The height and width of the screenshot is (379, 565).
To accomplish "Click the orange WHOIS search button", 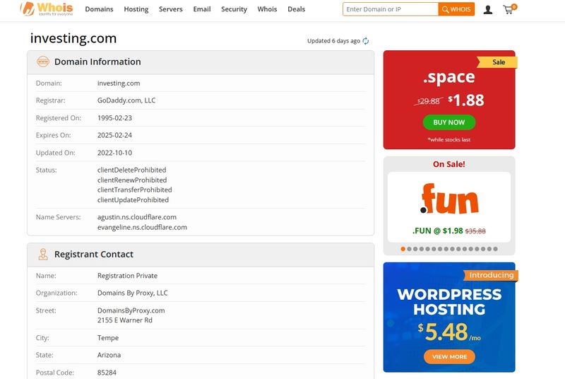I will point(456,9).
